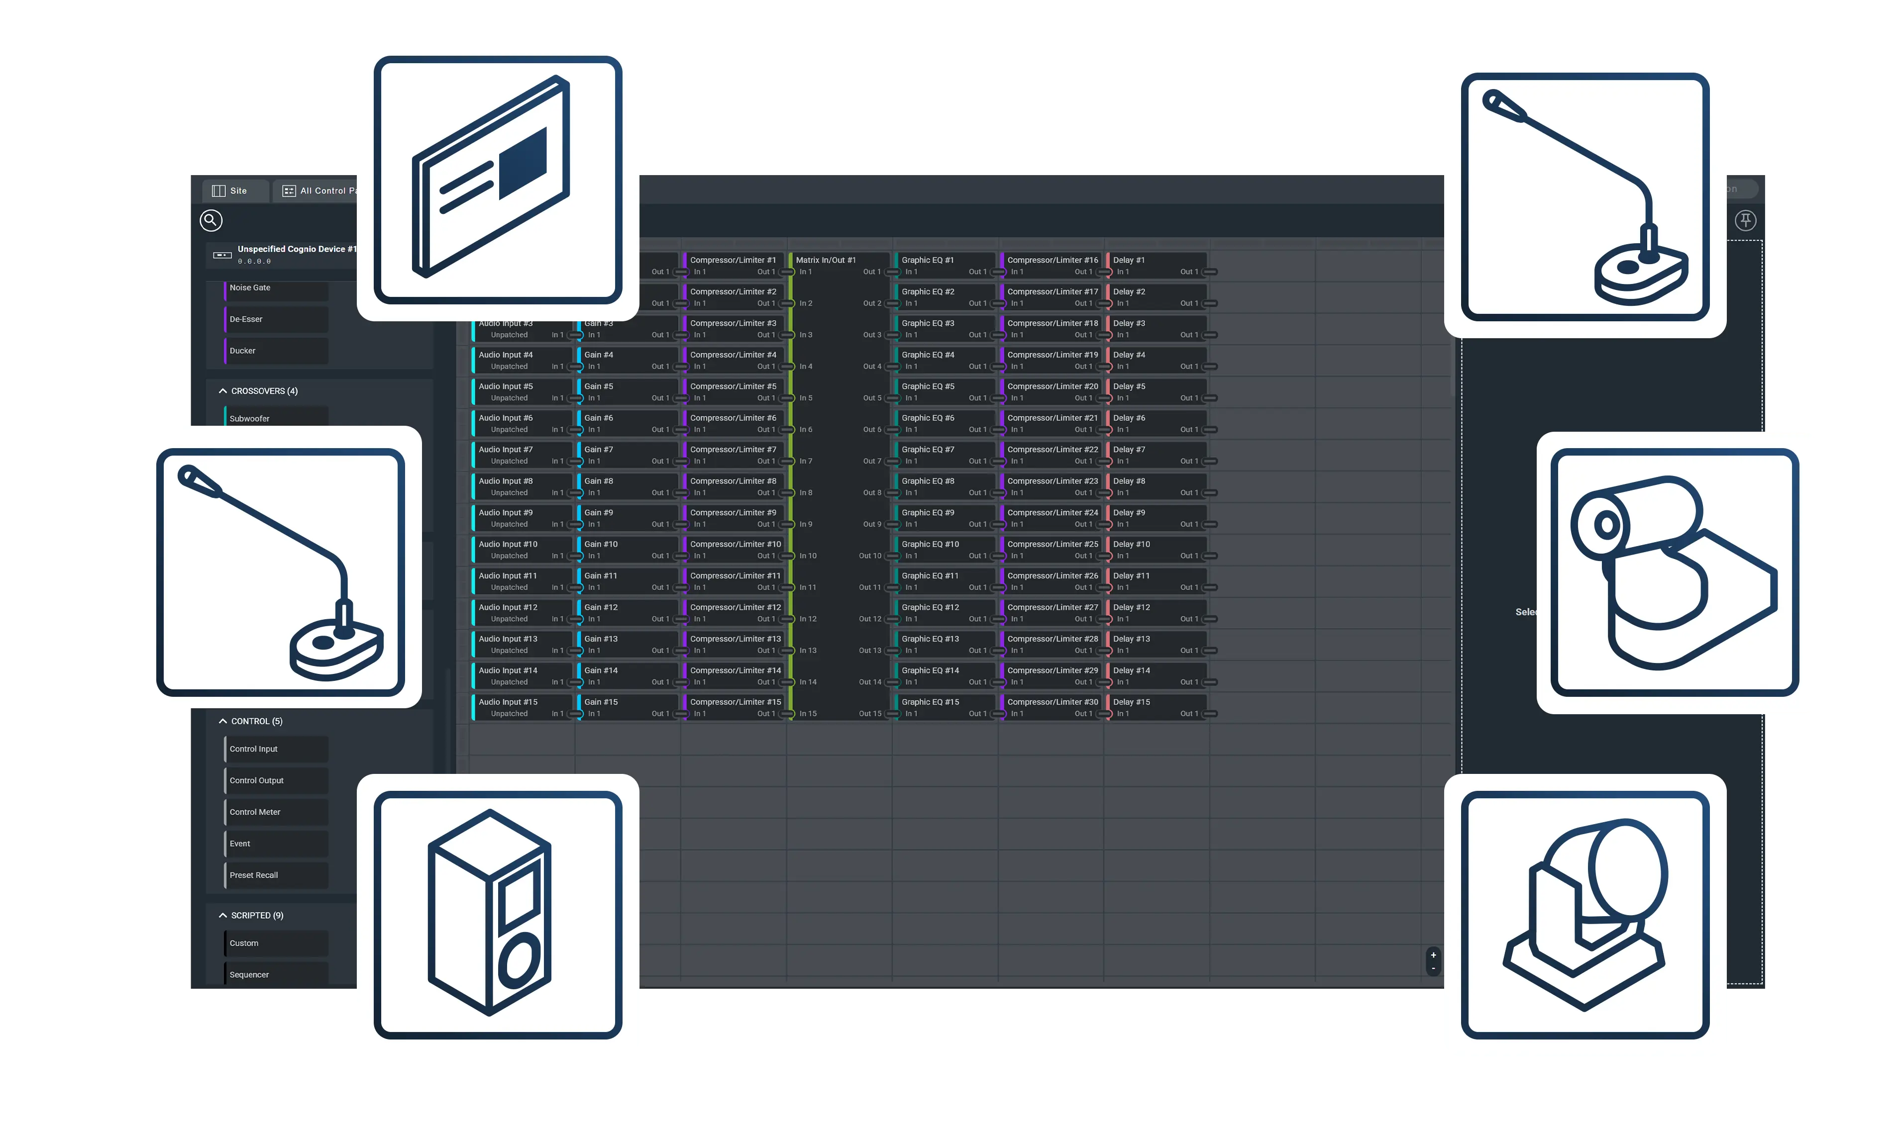This screenshot has height=1134, width=1899.
Task: Click the Audio Input #15 node
Action: (x=522, y=708)
